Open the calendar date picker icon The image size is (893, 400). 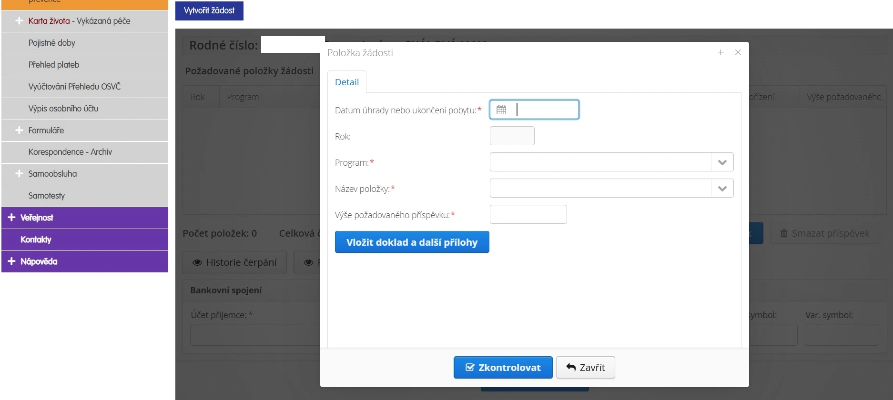pyautogui.click(x=501, y=110)
